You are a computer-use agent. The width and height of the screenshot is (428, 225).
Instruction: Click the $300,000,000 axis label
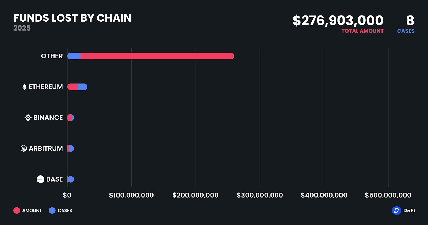pyautogui.click(x=260, y=195)
